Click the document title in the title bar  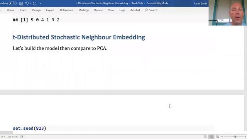click(x=102, y=3)
